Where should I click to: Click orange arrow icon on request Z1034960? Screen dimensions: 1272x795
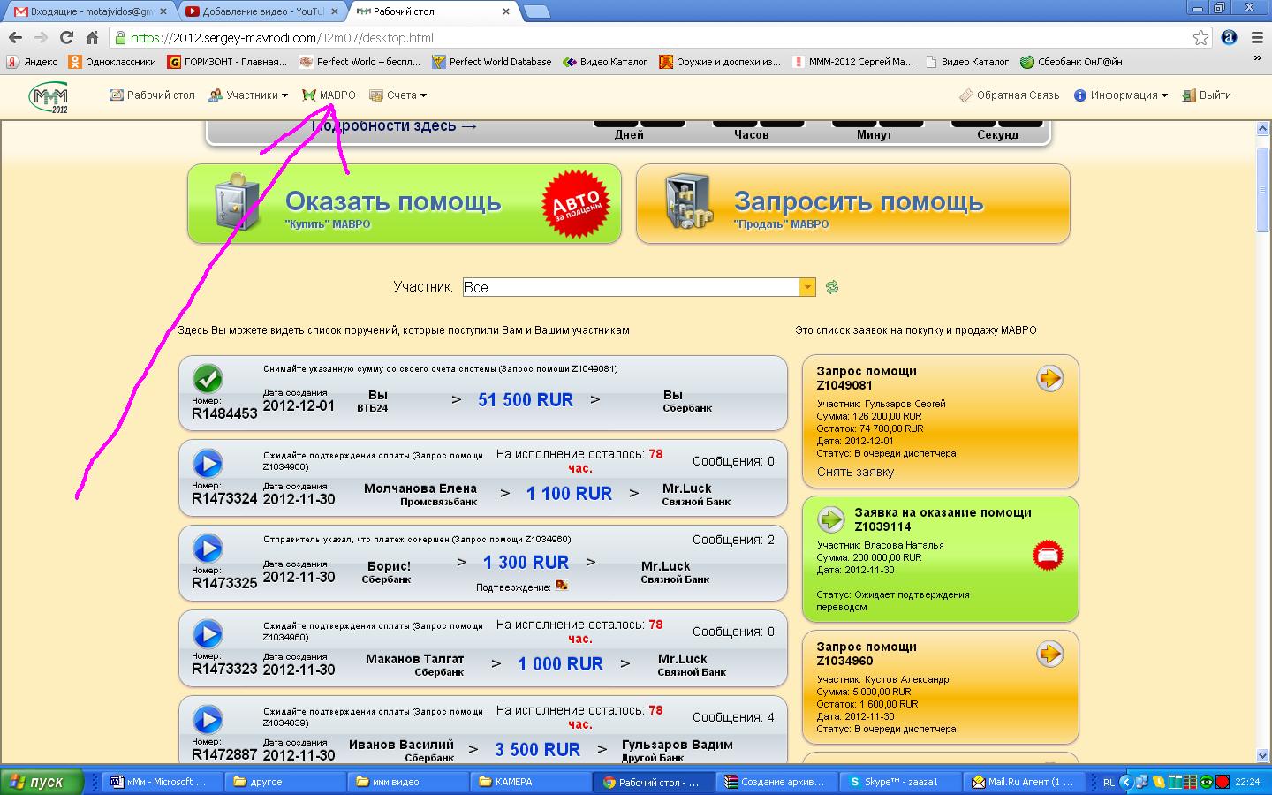tap(1049, 655)
